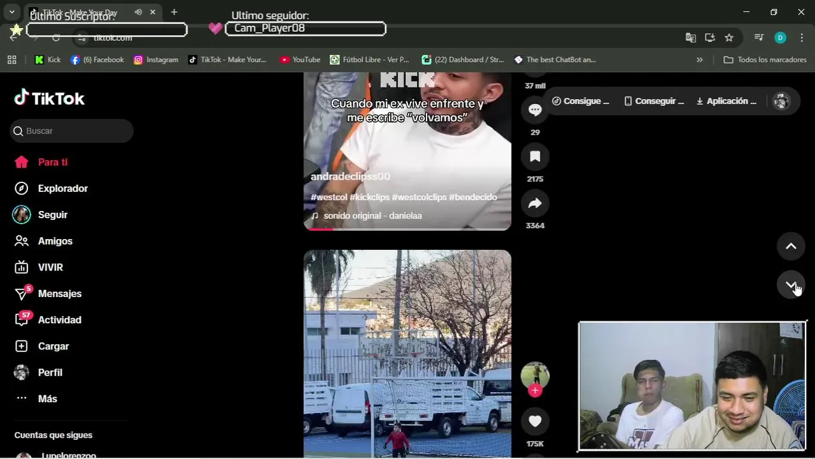Open the soccer video creator's avatar
Image resolution: width=815 pixels, height=459 pixels.
(x=535, y=375)
